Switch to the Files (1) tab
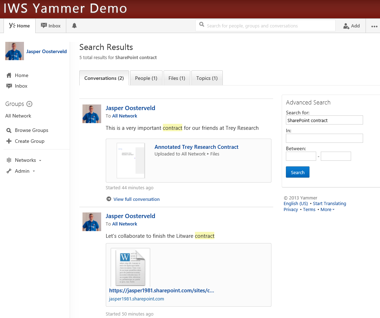Screen dimensions: 380x318 (x=177, y=78)
